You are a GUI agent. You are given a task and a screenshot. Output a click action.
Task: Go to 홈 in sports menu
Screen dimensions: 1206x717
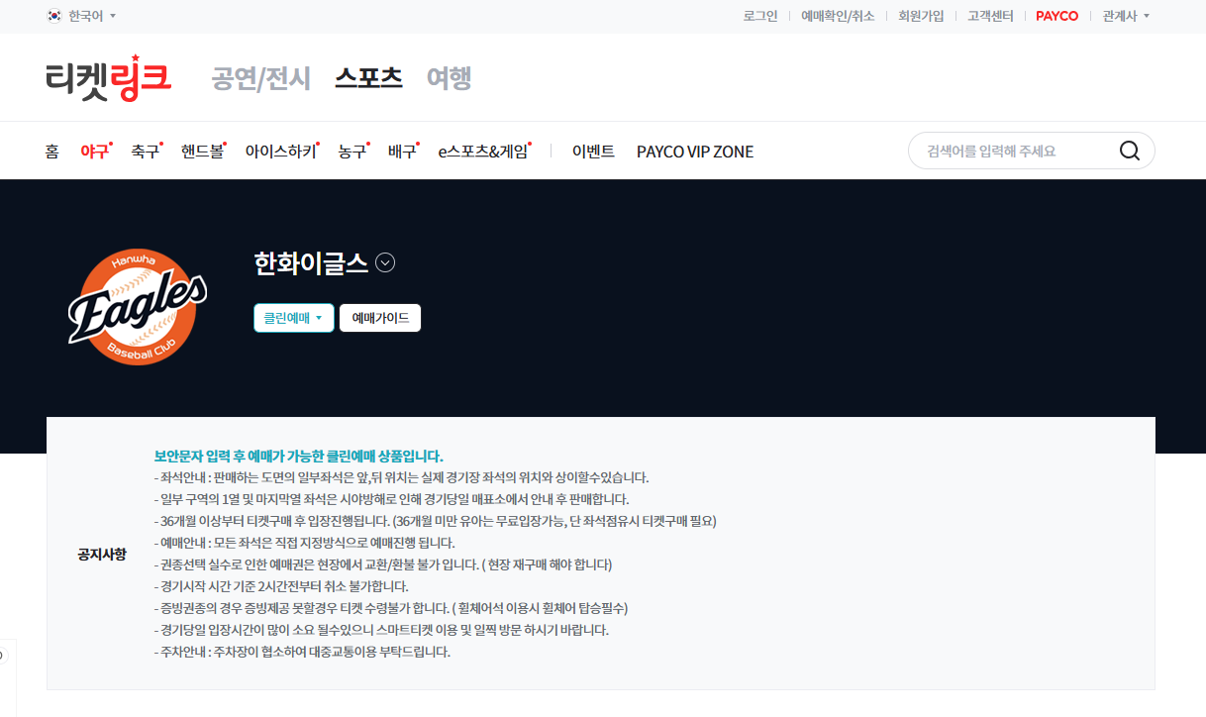tap(51, 152)
